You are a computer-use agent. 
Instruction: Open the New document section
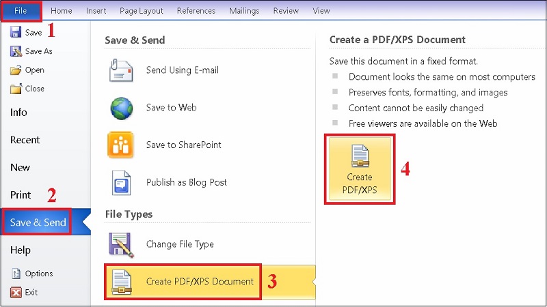pyautogui.click(x=21, y=167)
